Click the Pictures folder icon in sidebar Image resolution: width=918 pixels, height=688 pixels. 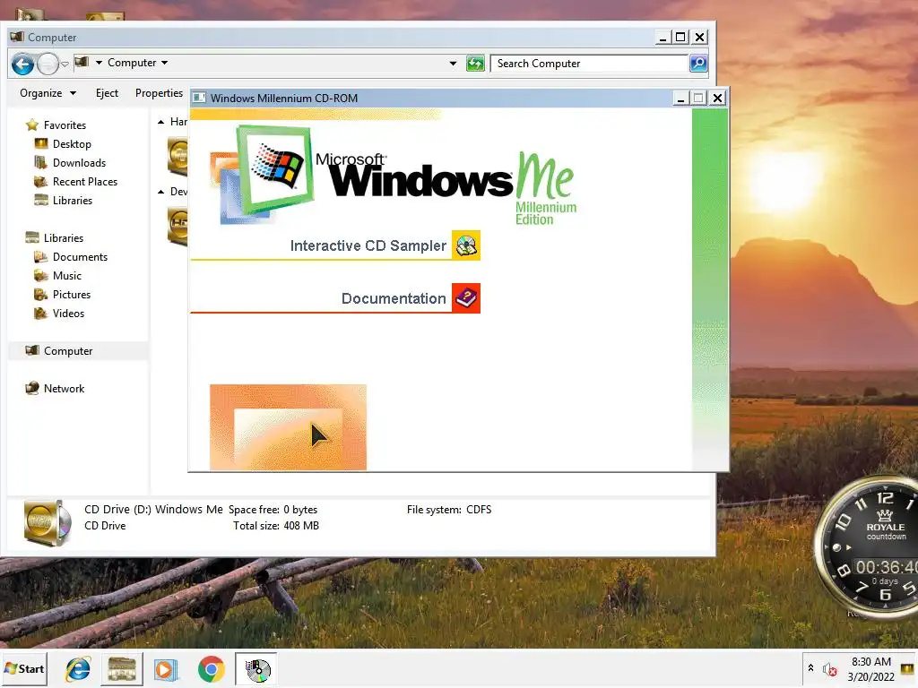coord(41,294)
